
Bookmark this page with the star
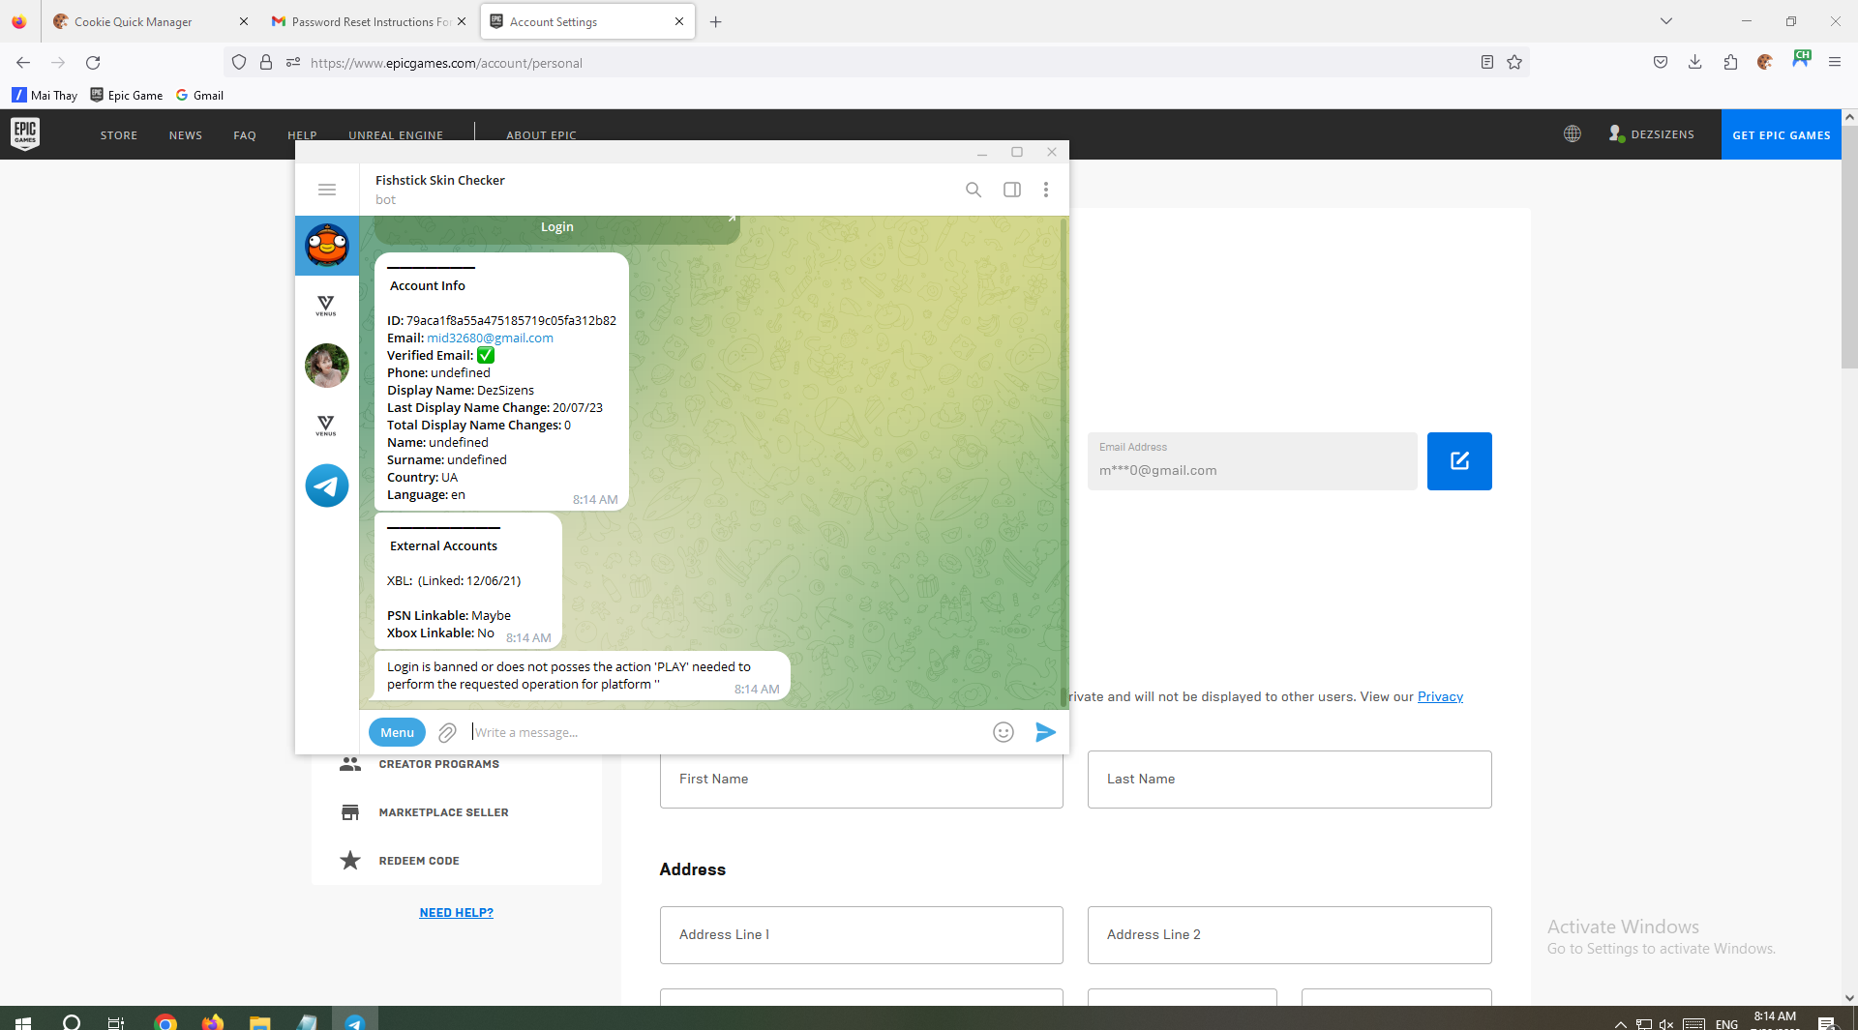coord(1514,63)
